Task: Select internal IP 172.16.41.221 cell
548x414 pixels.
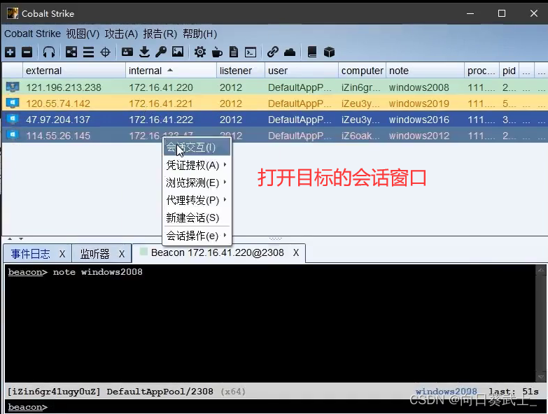Action: (171, 103)
